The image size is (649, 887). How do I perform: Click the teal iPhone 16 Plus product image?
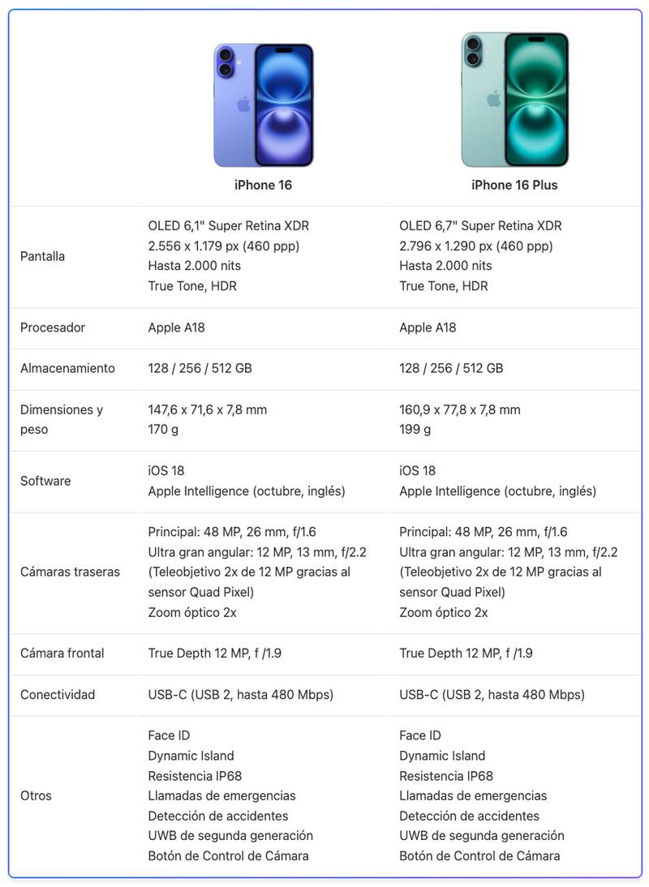click(514, 101)
